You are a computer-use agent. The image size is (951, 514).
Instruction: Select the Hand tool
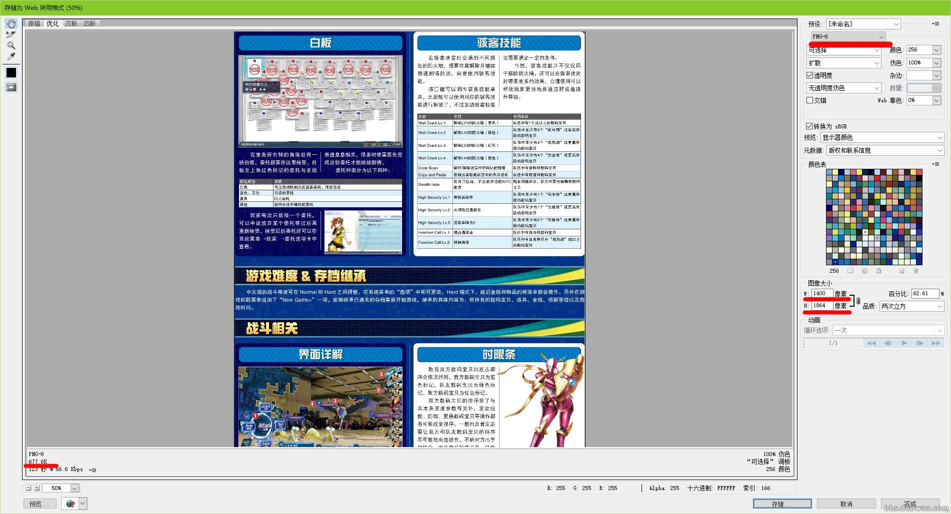pos(11,23)
